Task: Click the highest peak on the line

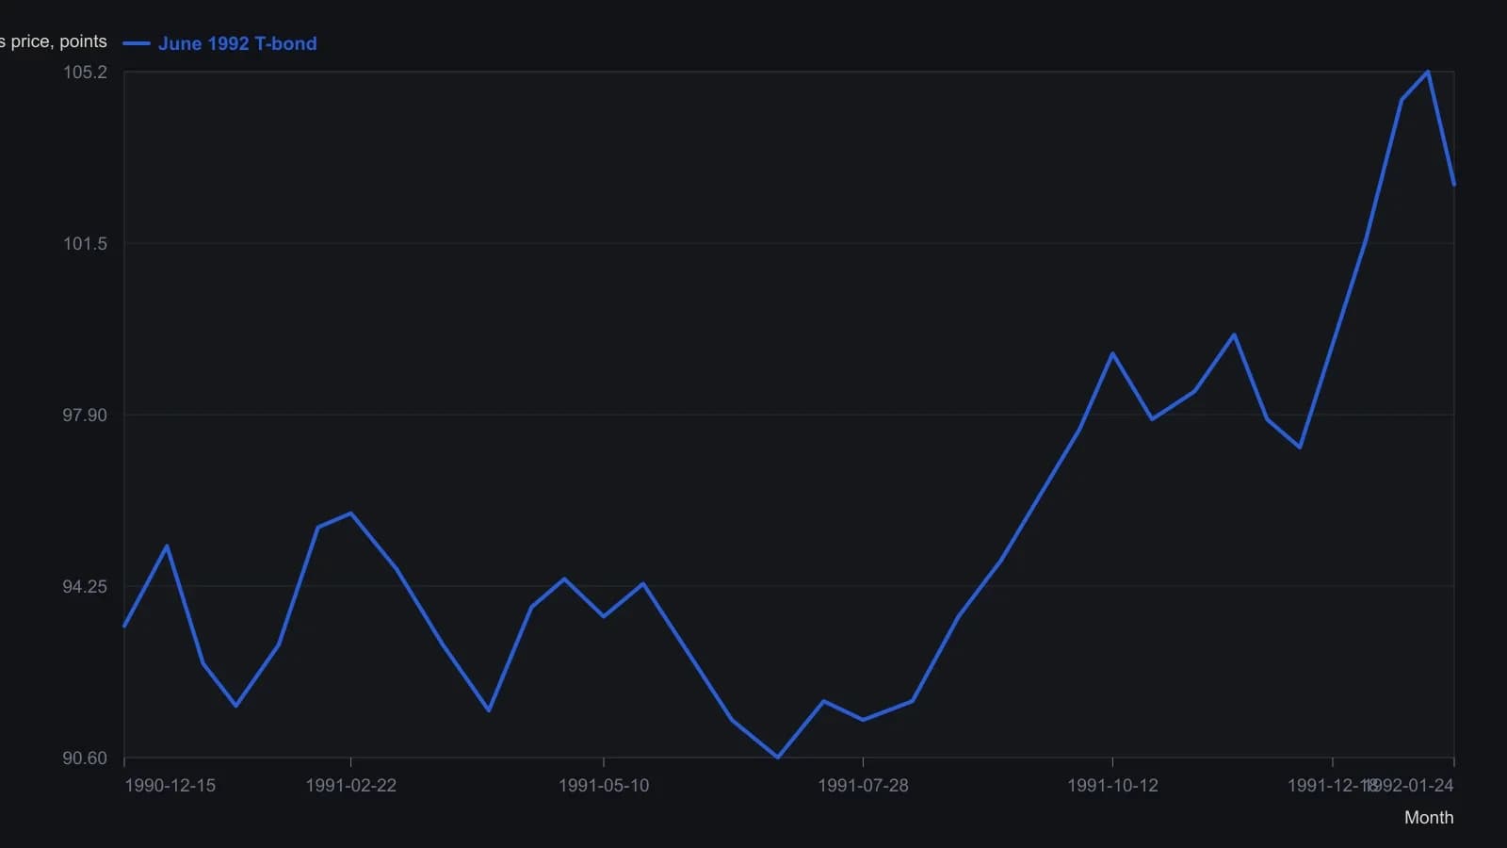Action: pos(1428,72)
